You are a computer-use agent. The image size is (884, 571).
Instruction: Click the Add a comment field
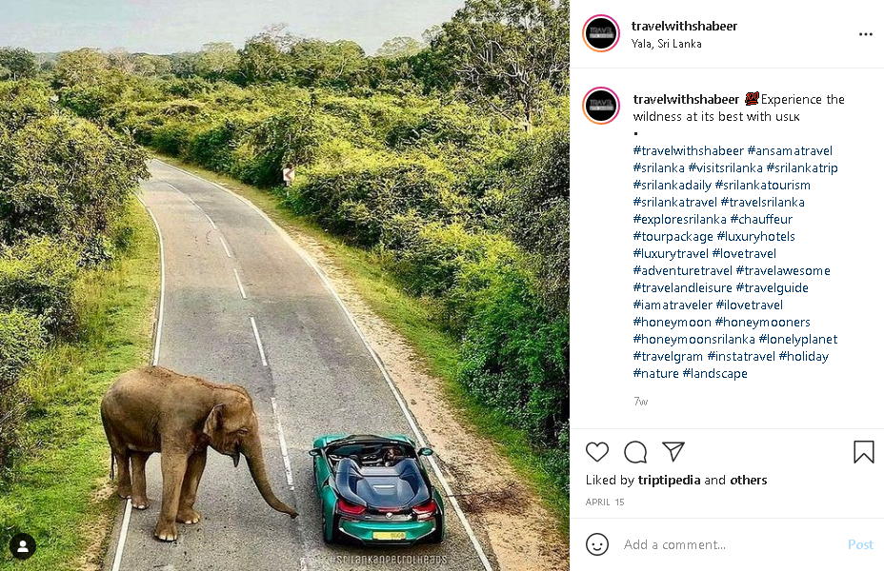(x=729, y=544)
